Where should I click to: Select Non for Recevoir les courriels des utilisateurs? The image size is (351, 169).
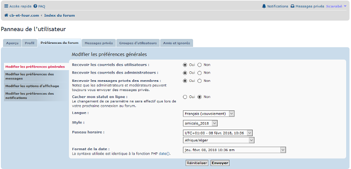click(x=200, y=65)
